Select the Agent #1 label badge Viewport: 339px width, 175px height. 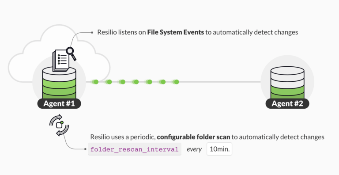pyautogui.click(x=59, y=103)
